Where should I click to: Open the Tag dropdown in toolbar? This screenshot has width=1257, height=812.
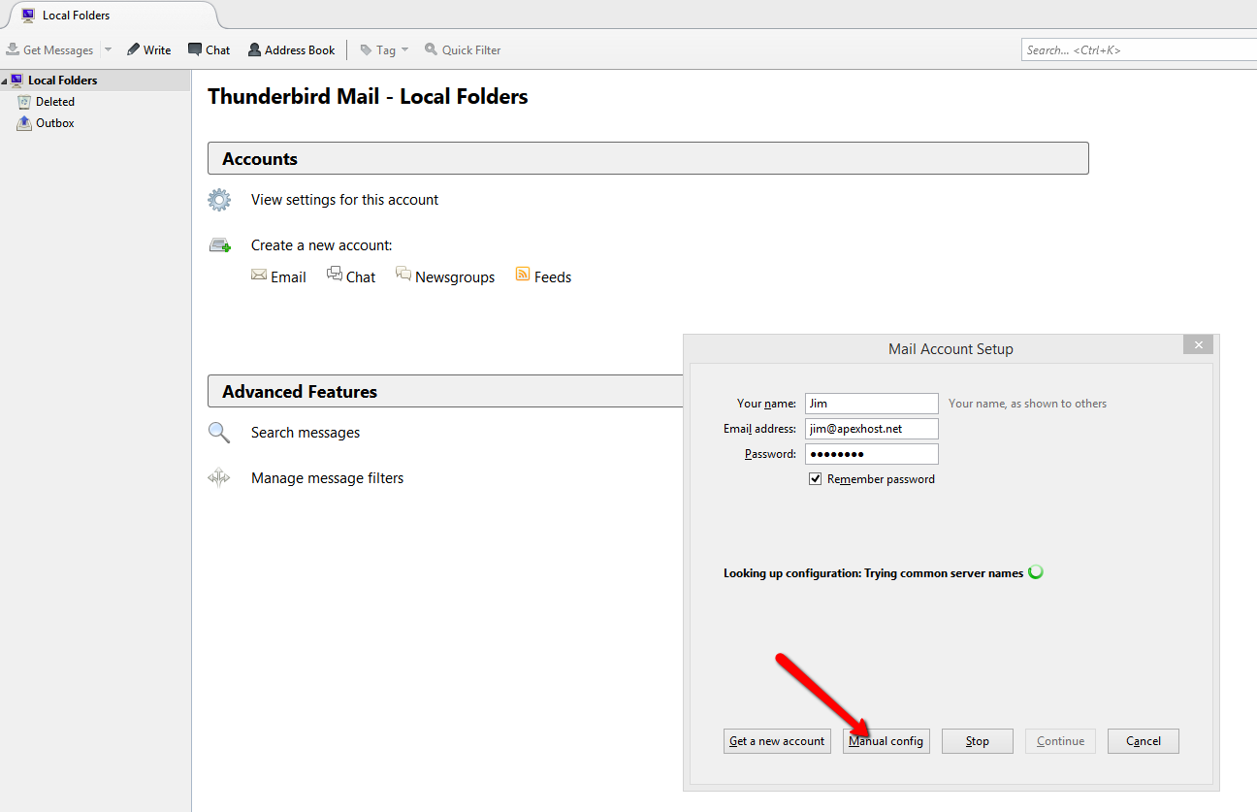click(x=384, y=49)
